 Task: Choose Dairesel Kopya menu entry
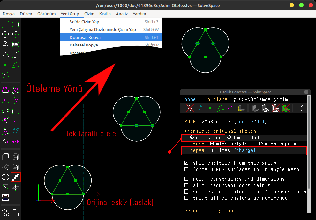tap(111, 45)
